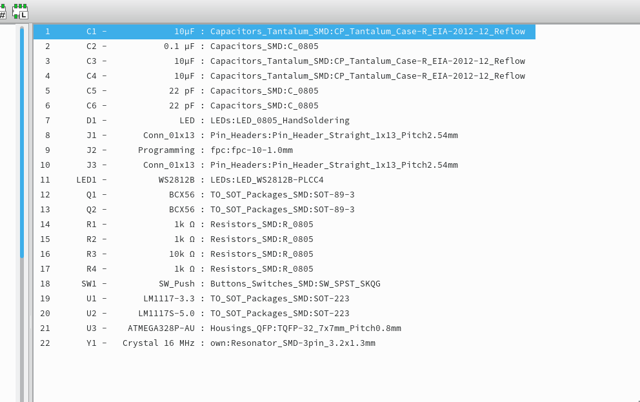Select the R4 1k Ω resistor row
This screenshot has width=640, height=402.
[285, 269]
